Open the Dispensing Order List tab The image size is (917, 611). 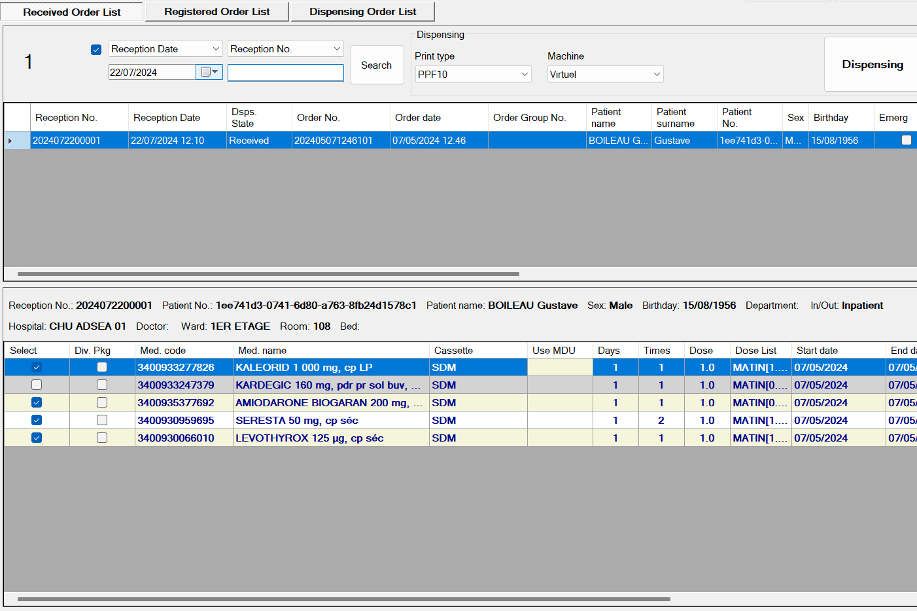pyautogui.click(x=362, y=12)
